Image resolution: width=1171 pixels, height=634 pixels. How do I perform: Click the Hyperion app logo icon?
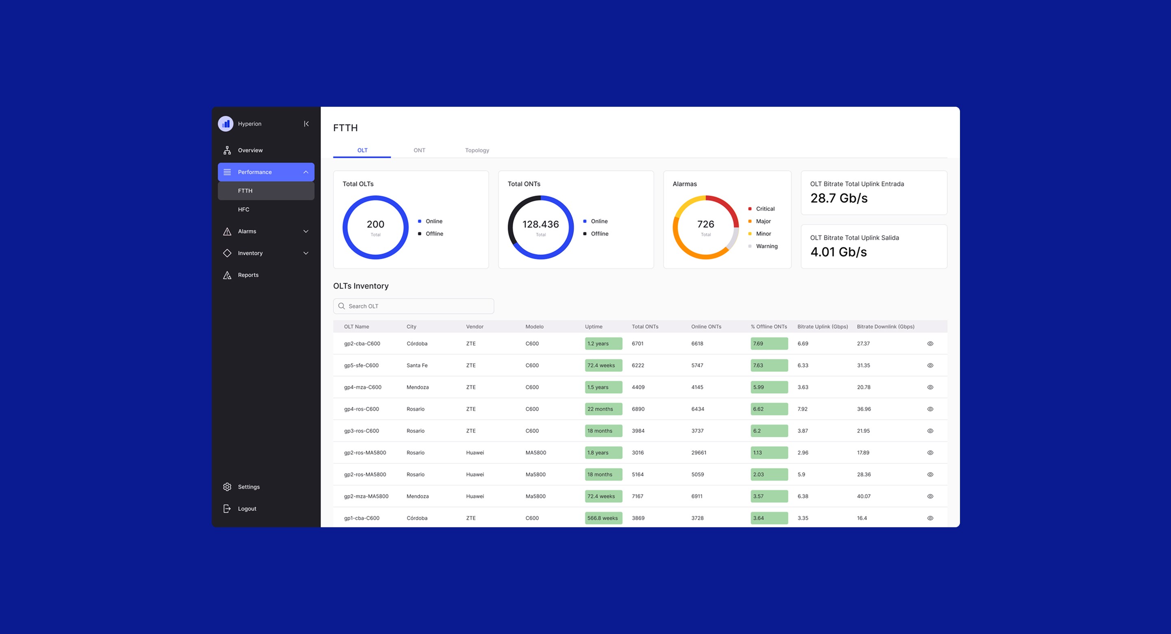click(226, 123)
